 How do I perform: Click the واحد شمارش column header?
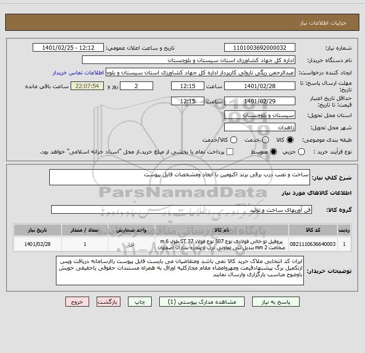(x=131, y=230)
